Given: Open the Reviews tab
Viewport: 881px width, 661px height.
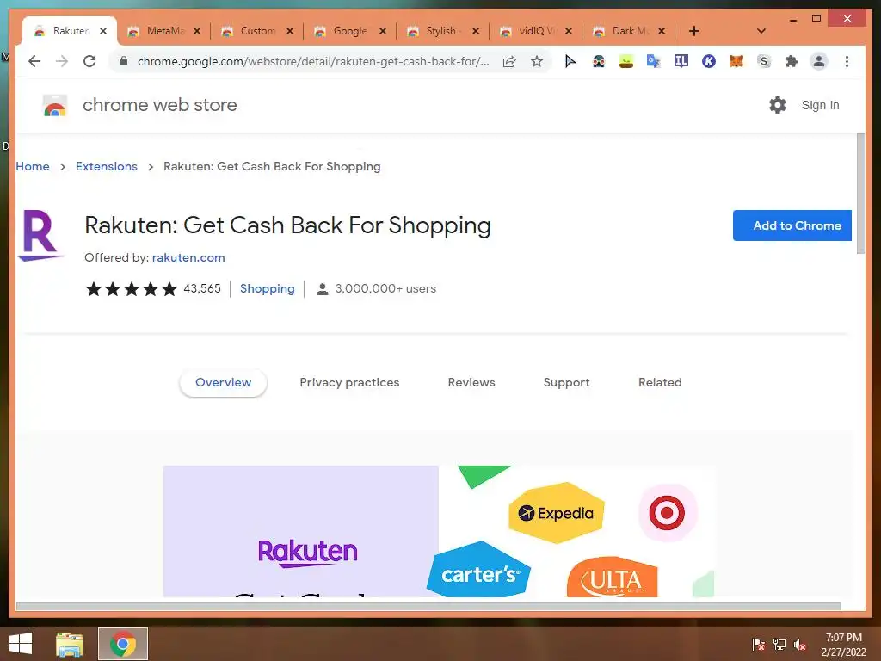Looking at the screenshot, I should click(471, 383).
